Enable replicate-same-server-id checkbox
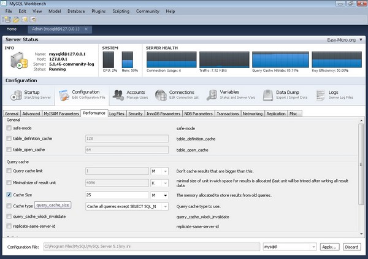368x259 pixels. pos(9,226)
